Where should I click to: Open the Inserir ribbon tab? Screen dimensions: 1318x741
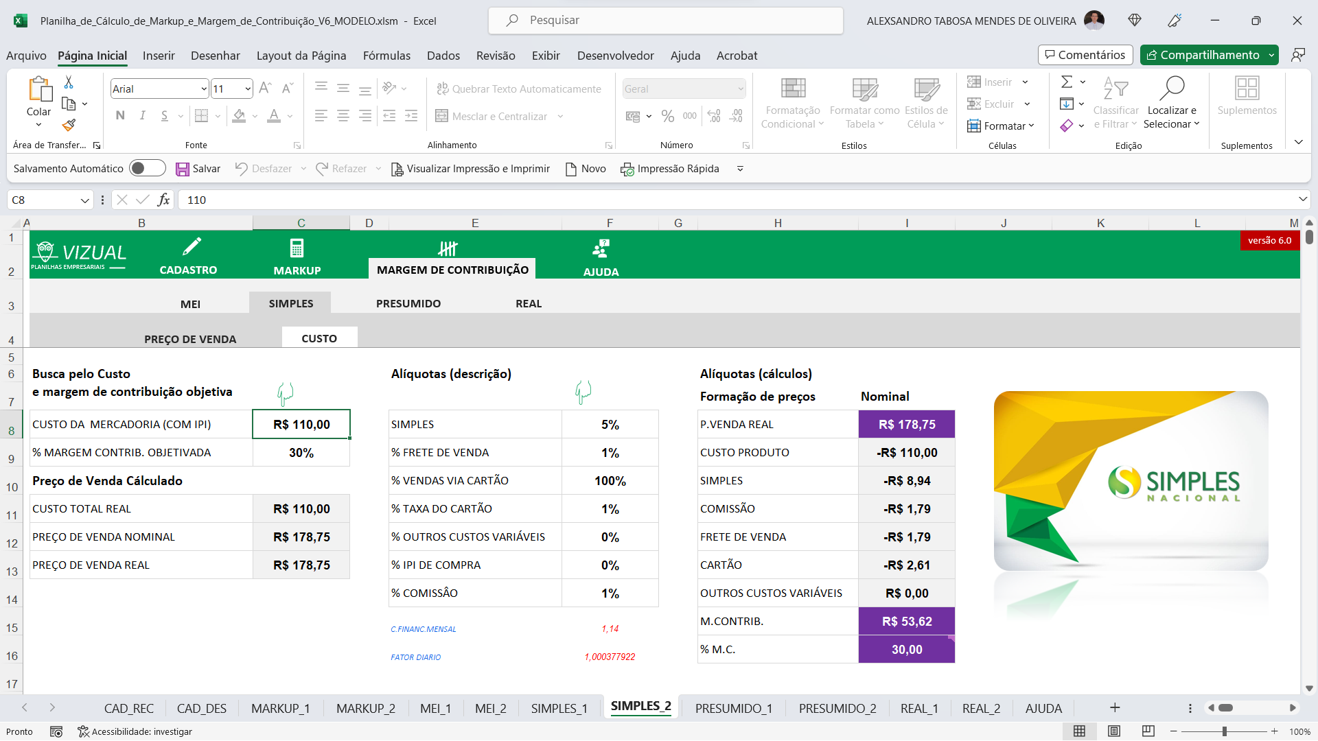pos(159,56)
